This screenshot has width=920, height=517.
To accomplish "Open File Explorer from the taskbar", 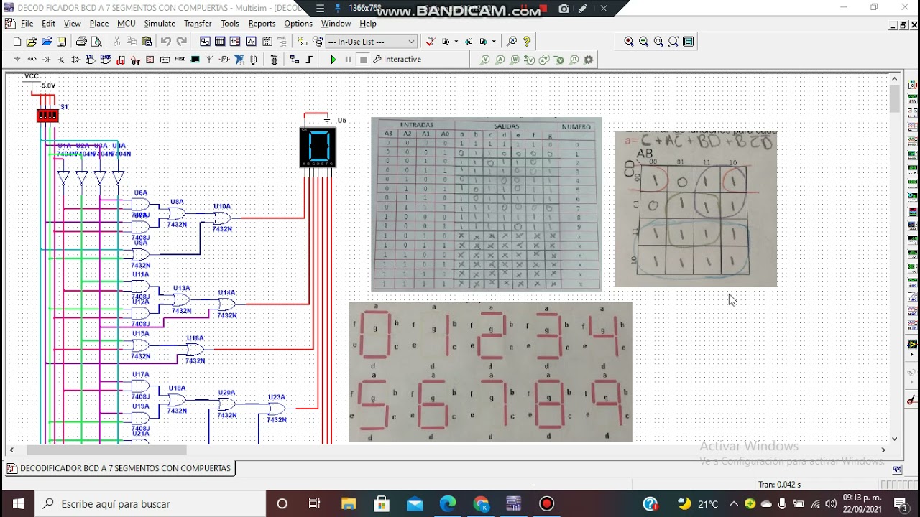I will tap(348, 503).
